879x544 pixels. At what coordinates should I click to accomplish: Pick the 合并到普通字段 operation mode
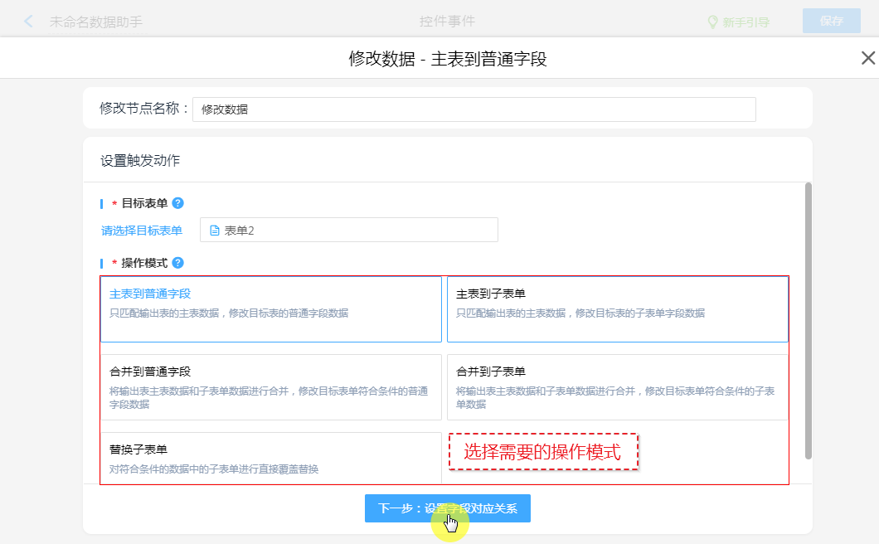click(270, 387)
